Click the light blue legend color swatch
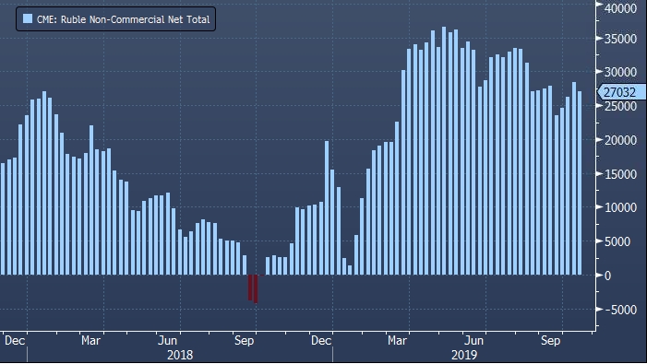The height and width of the screenshot is (364, 647). (x=28, y=18)
